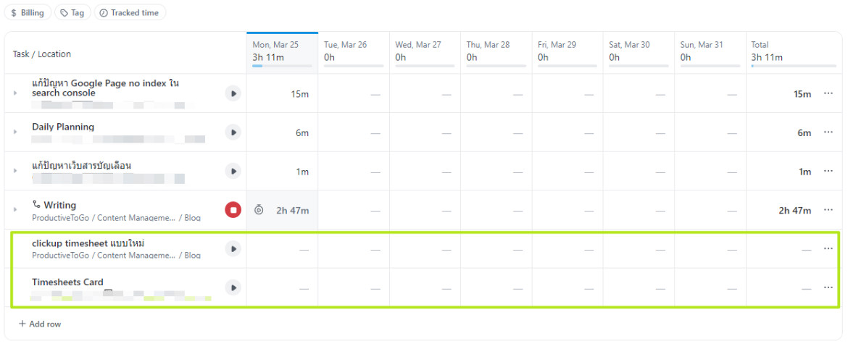Open ellipsis menu for Daily Planning row
The image size is (848, 349).
(828, 132)
